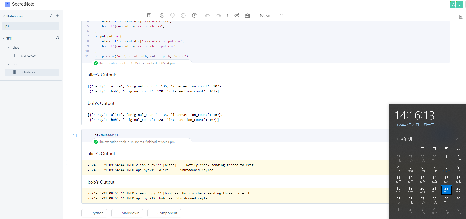
Task: Open the psi notebook
Action: tap(31, 26)
